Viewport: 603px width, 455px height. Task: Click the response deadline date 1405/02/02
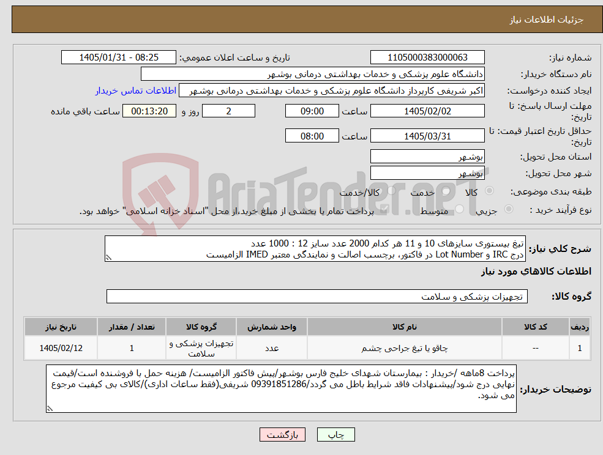427,111
